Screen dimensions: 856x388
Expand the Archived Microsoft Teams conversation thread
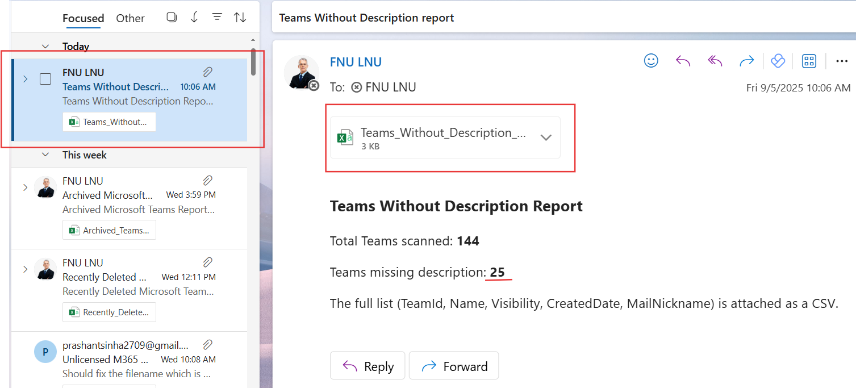pyautogui.click(x=25, y=187)
